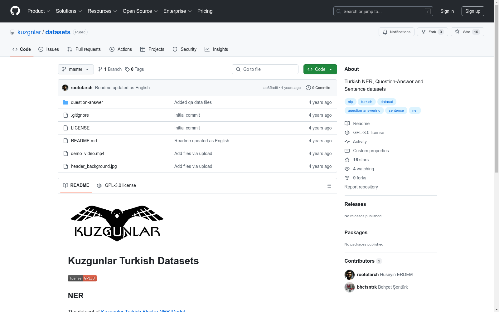This screenshot has width=499, height=312.
Task: Open the Issues tab
Action: (x=49, y=49)
